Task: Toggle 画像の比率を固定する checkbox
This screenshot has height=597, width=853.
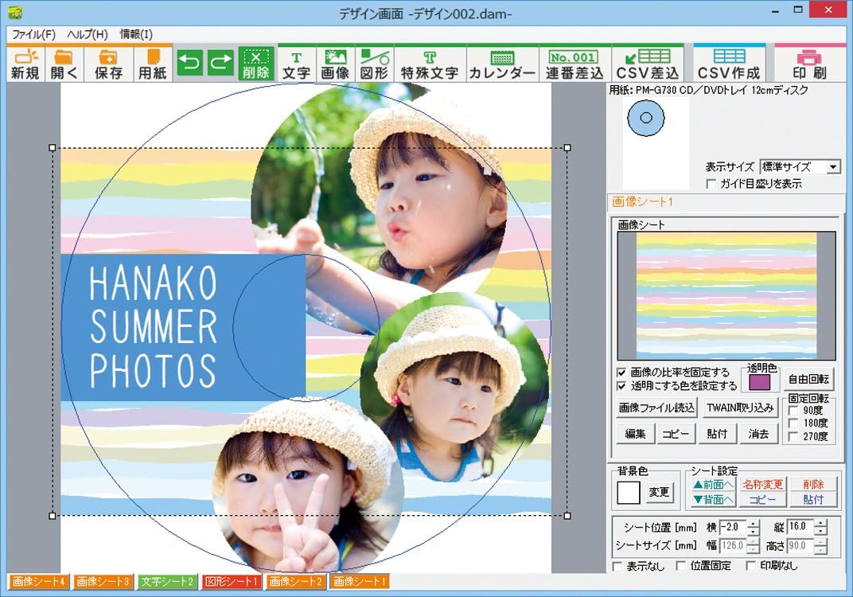Action: click(x=621, y=373)
